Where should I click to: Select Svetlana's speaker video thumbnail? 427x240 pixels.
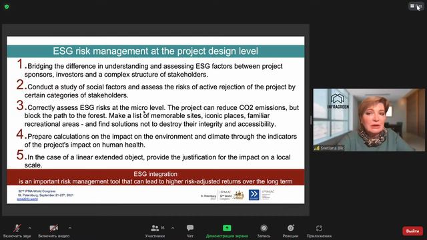(369, 120)
